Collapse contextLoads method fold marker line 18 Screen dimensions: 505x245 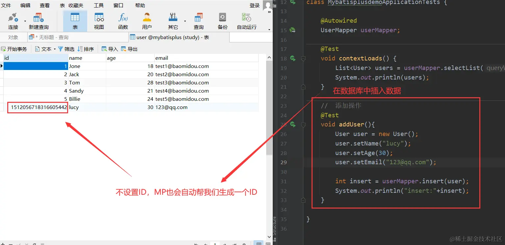click(x=303, y=58)
